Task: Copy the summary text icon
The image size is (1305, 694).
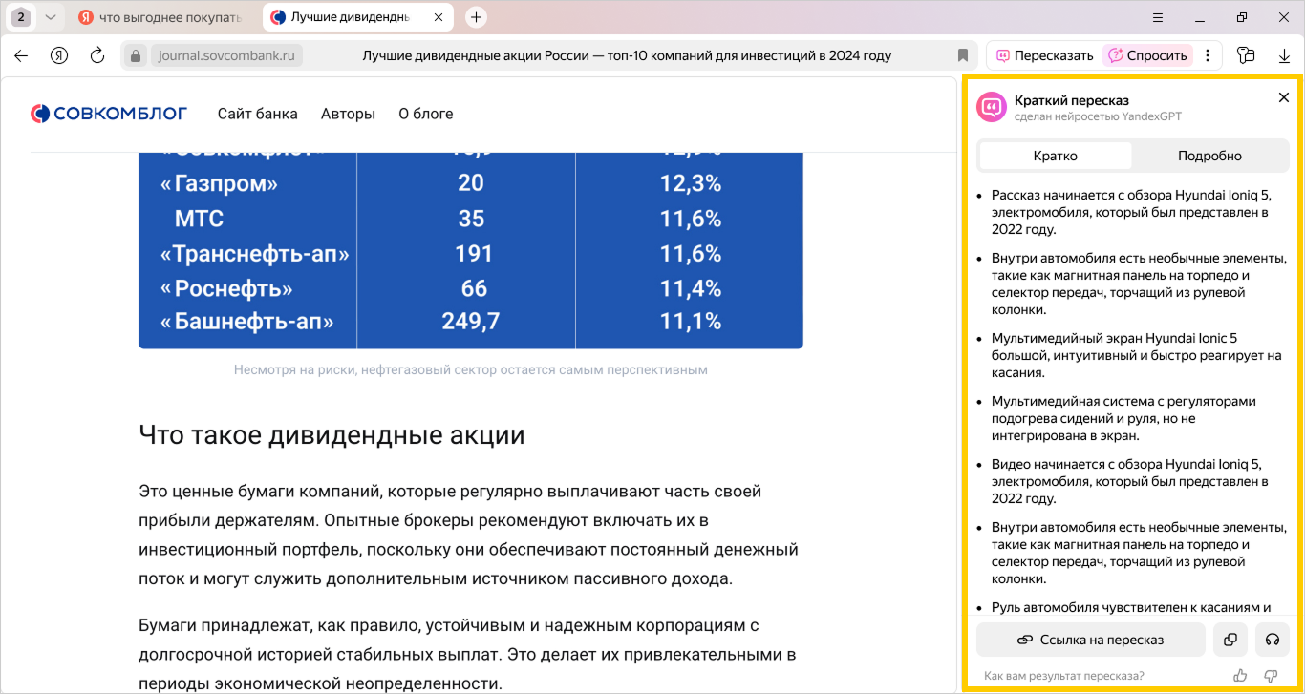Action: coord(1230,640)
